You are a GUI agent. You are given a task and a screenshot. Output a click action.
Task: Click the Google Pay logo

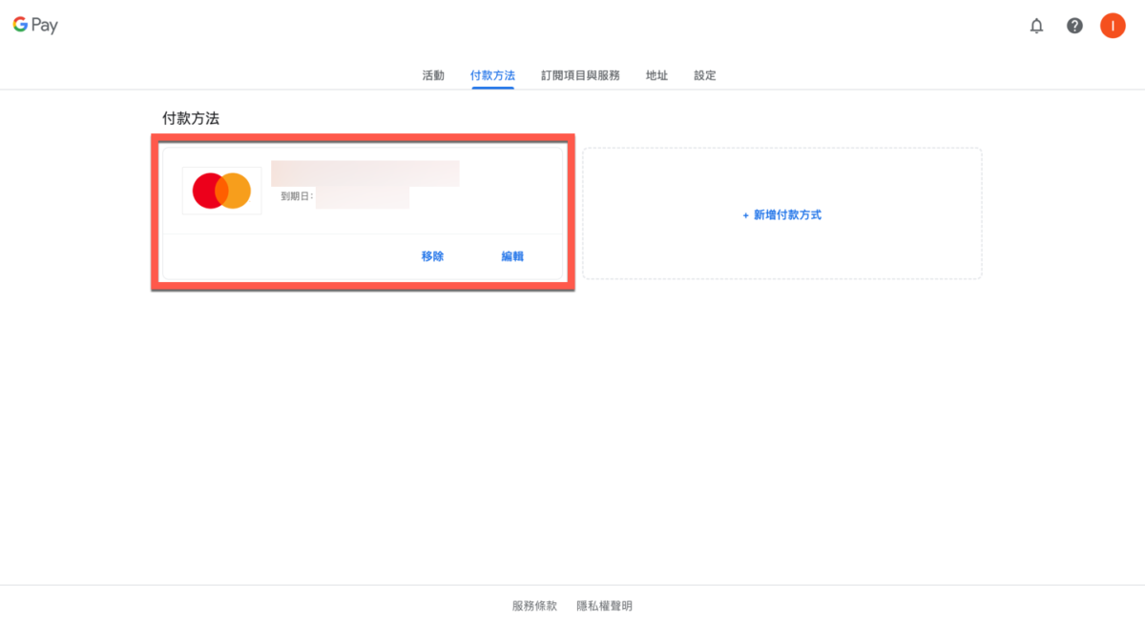35,26
